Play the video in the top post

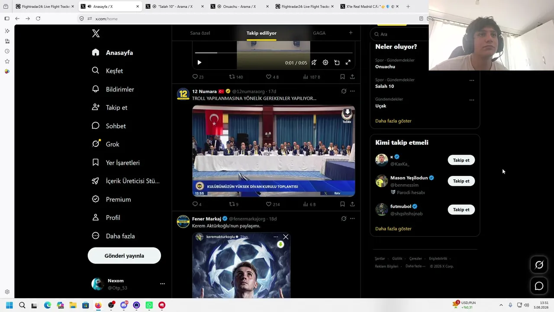coord(199,62)
